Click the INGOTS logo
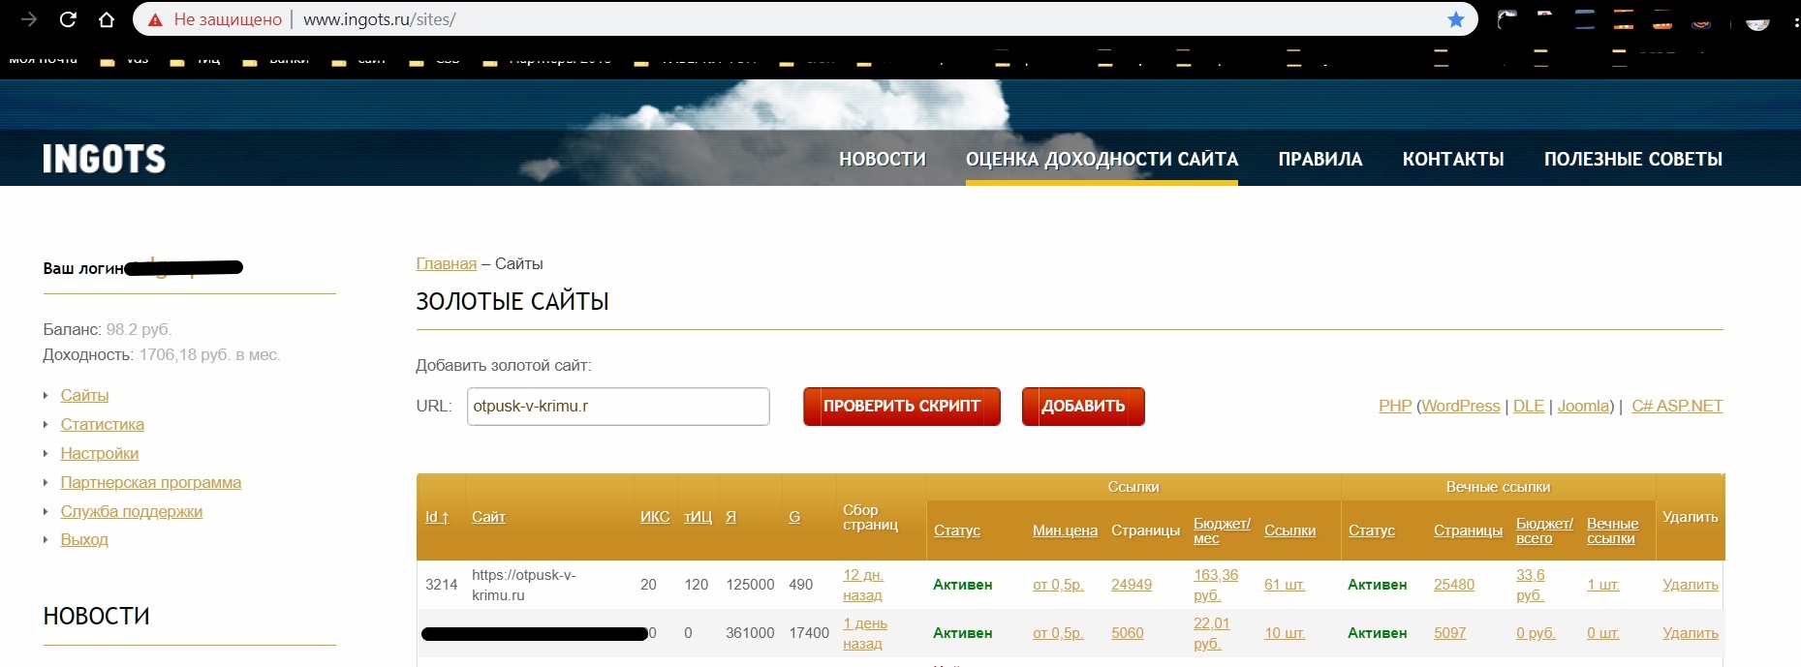Viewport: 1801px width, 667px height. tap(105, 159)
